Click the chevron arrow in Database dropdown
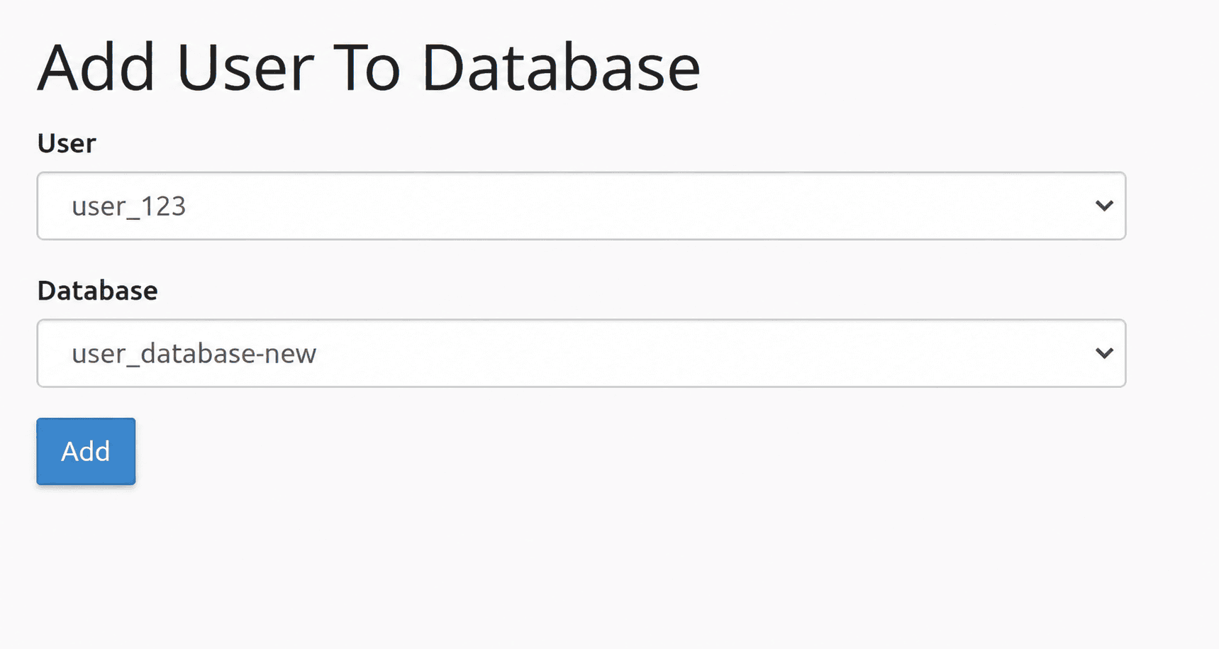1219x649 pixels. click(x=1104, y=353)
